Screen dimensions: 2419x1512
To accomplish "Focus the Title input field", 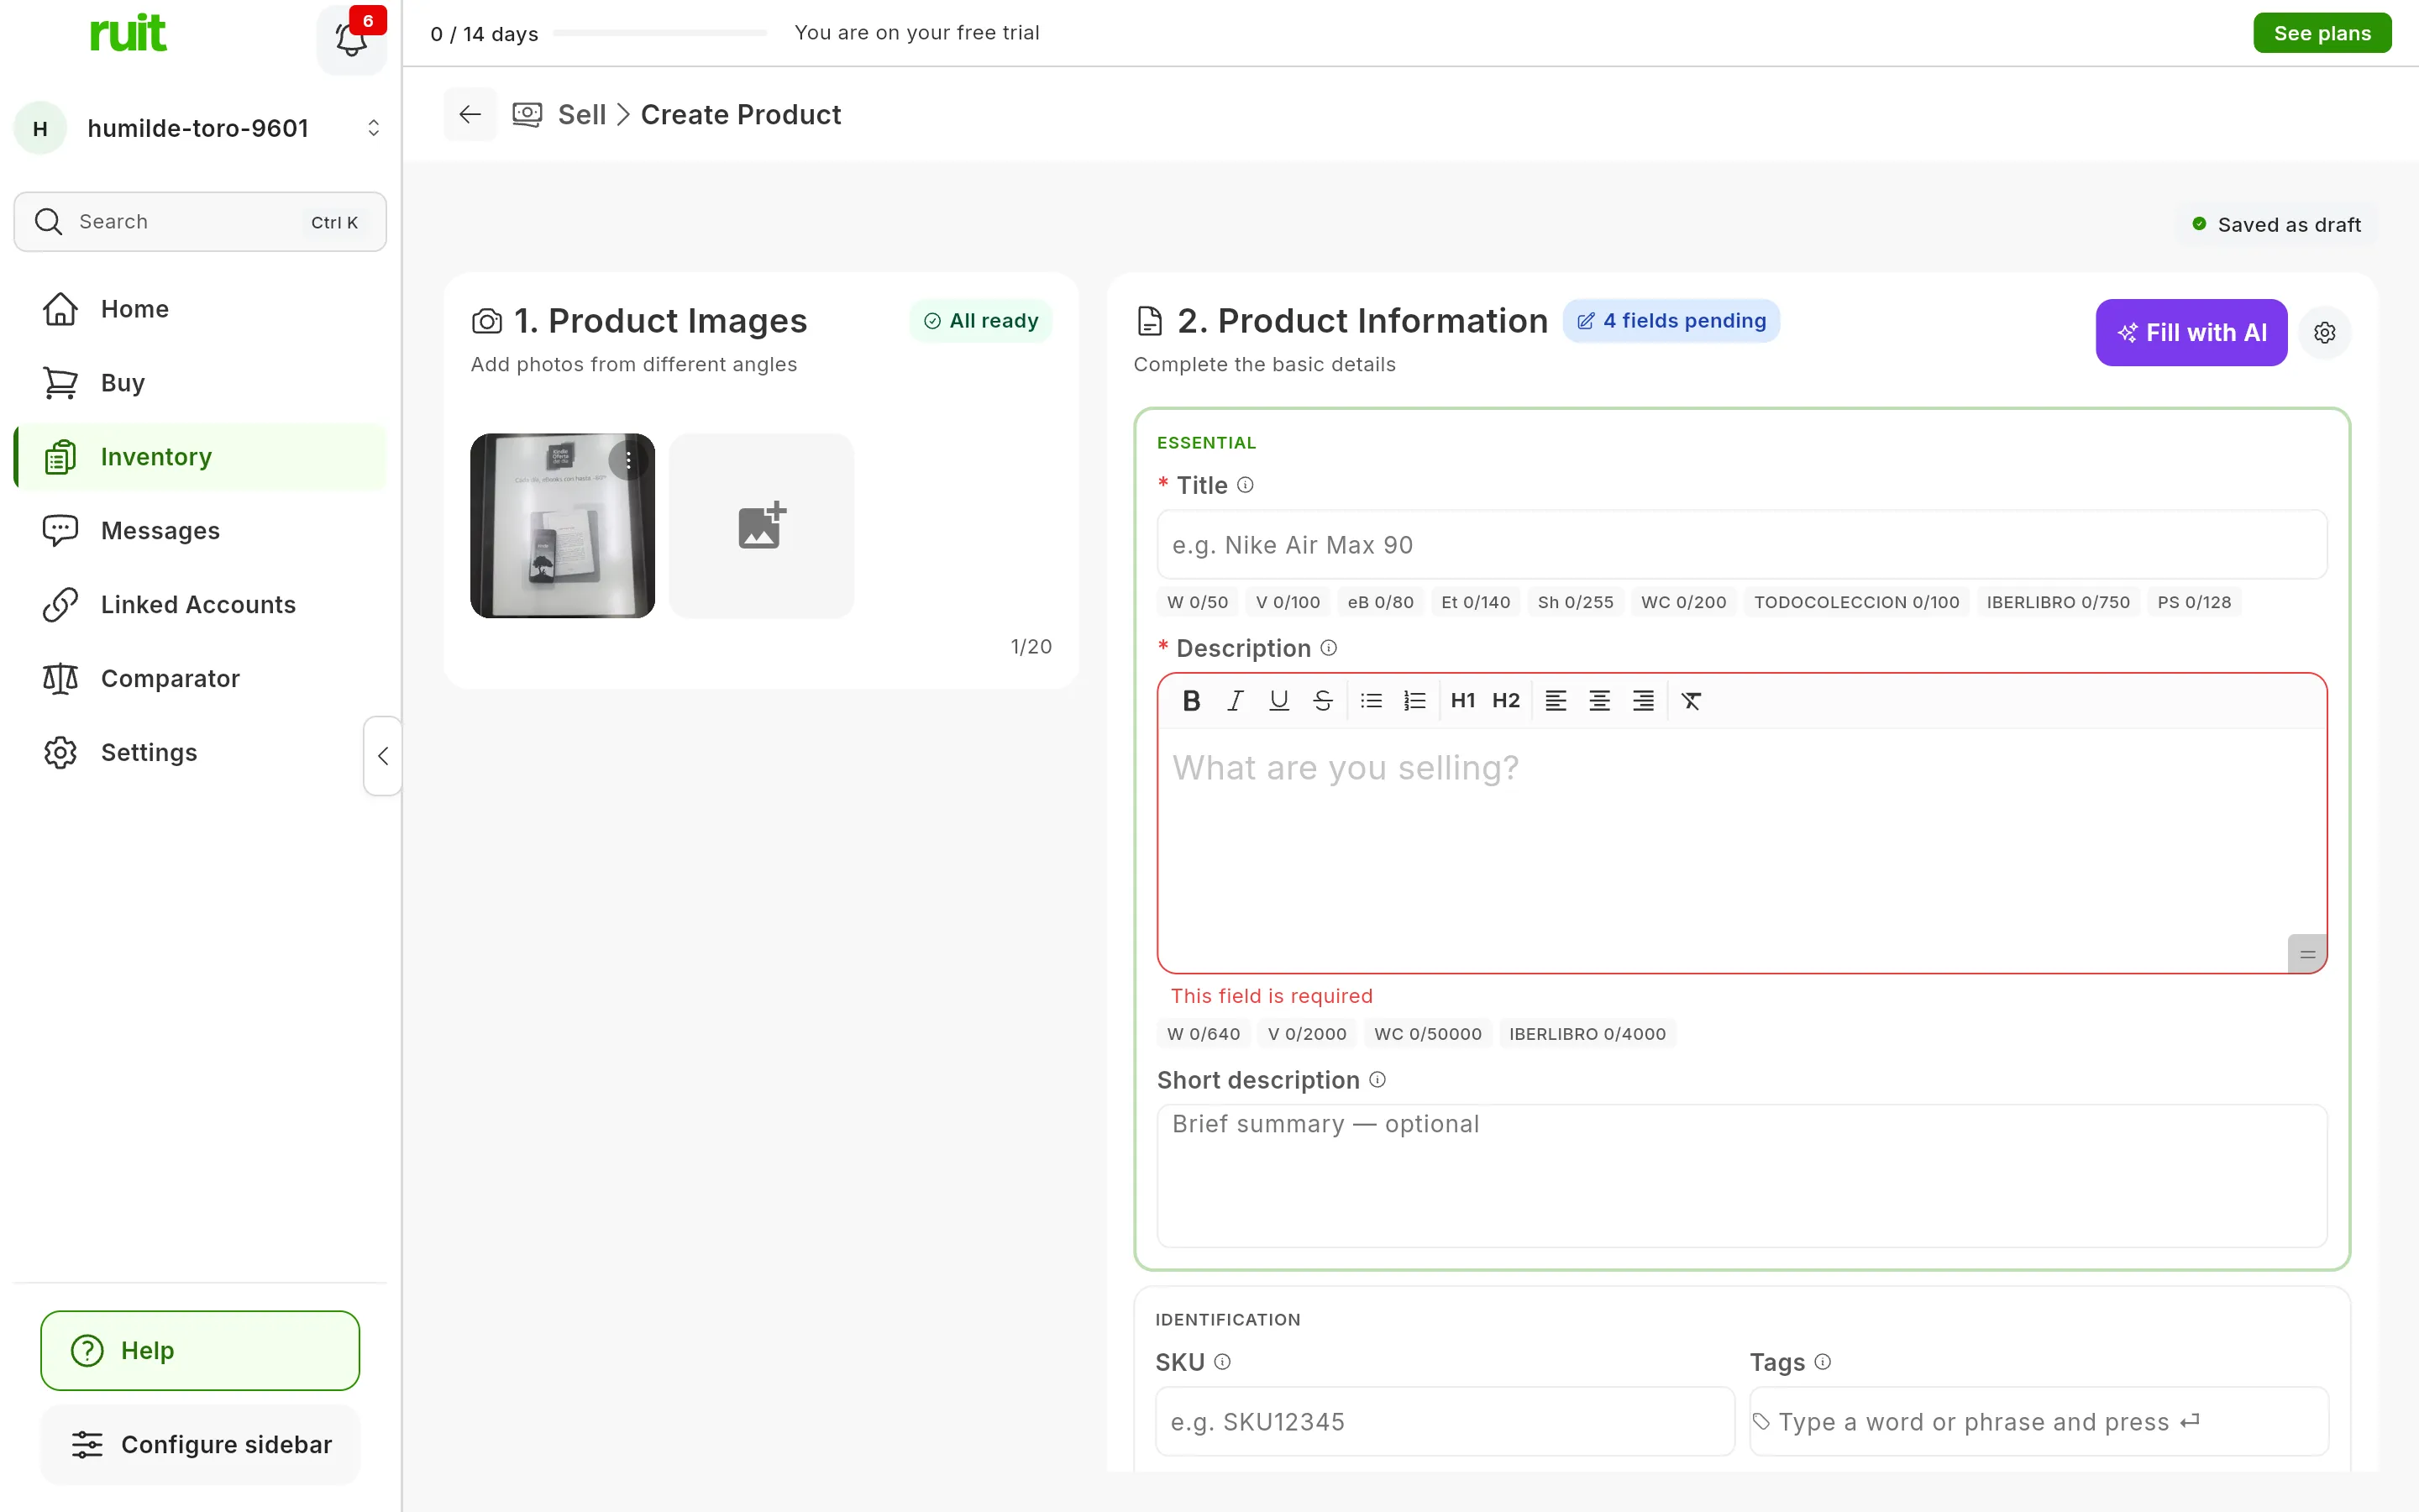I will click(1741, 545).
